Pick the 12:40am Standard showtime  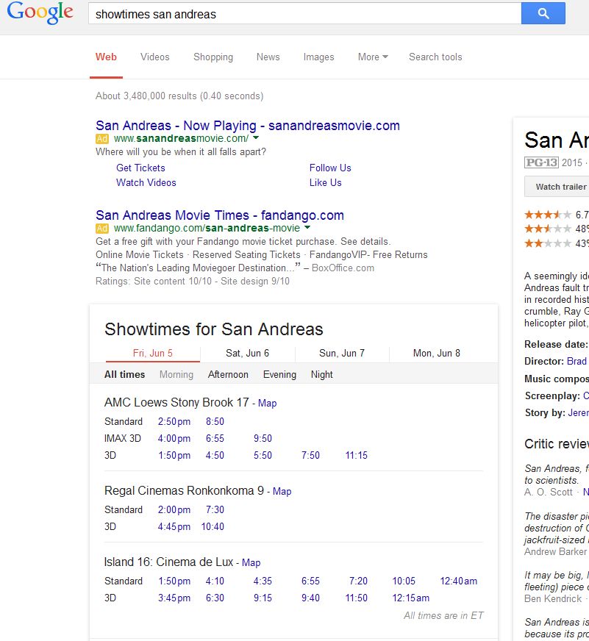click(459, 581)
